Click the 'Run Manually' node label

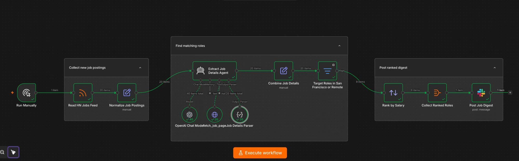[x=26, y=106]
